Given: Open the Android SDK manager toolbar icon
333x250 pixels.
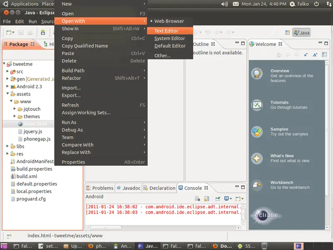Looking at the screenshot, I should pos(43,32).
